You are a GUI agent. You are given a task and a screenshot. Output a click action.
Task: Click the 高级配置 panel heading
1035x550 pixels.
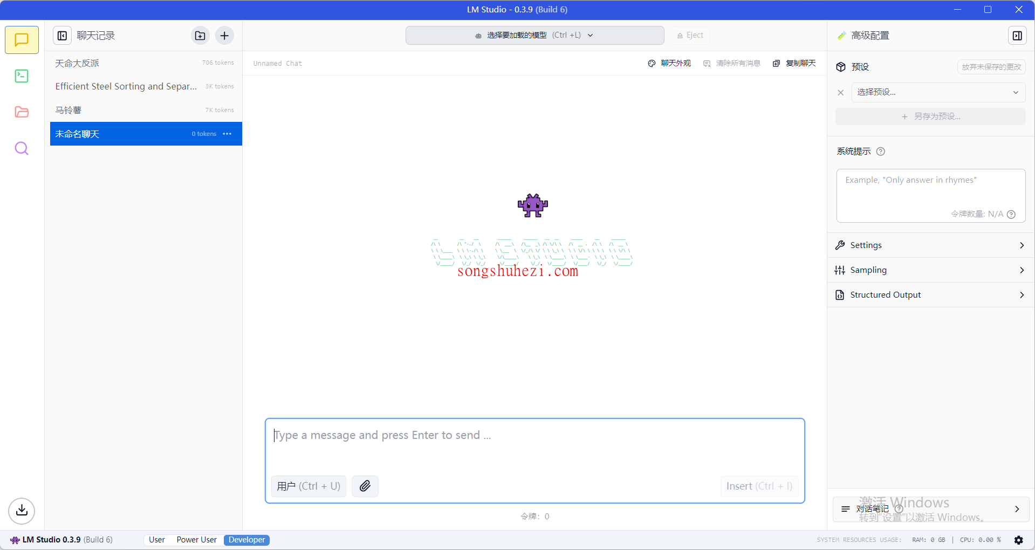click(x=870, y=36)
